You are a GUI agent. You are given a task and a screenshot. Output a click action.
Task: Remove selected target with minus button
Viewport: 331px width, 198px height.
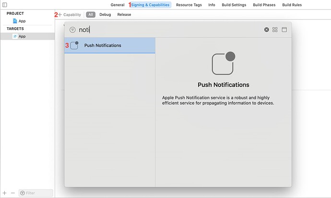[13, 193]
